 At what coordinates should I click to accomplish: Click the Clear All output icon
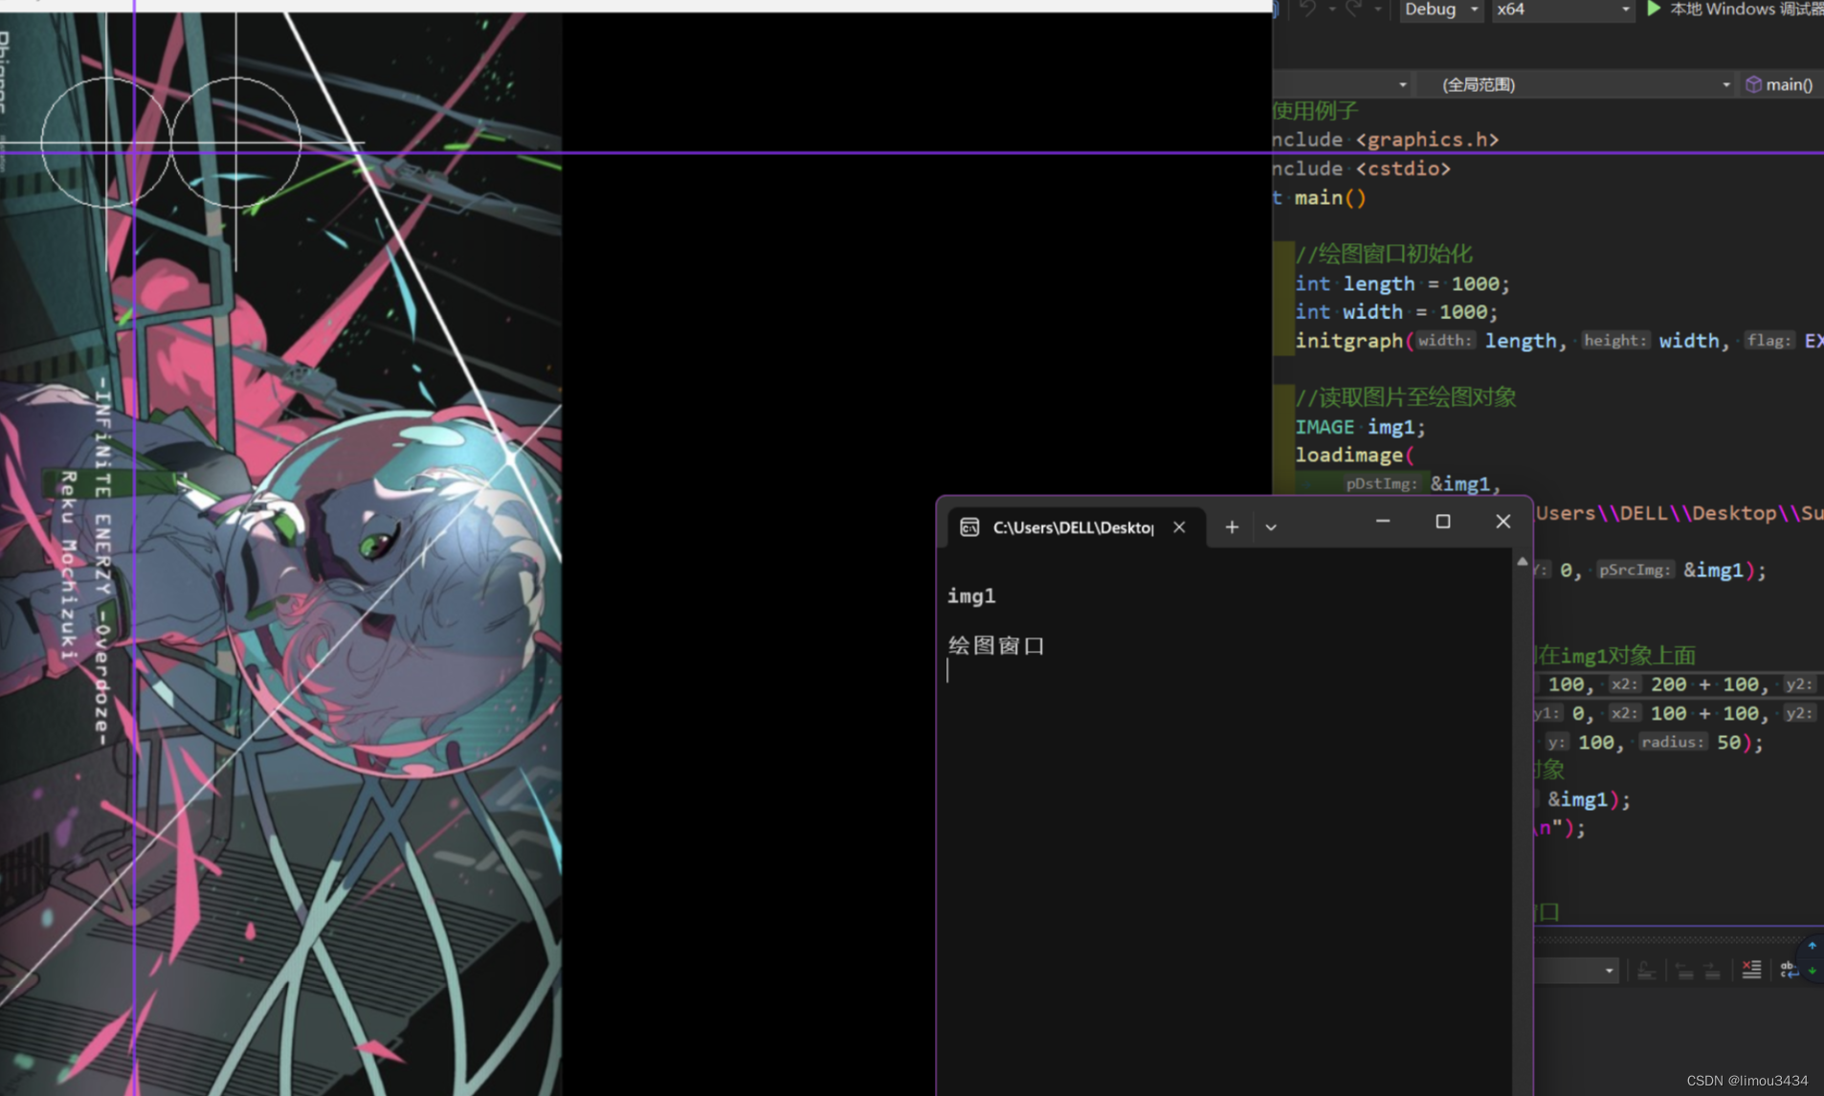pyautogui.click(x=1751, y=971)
